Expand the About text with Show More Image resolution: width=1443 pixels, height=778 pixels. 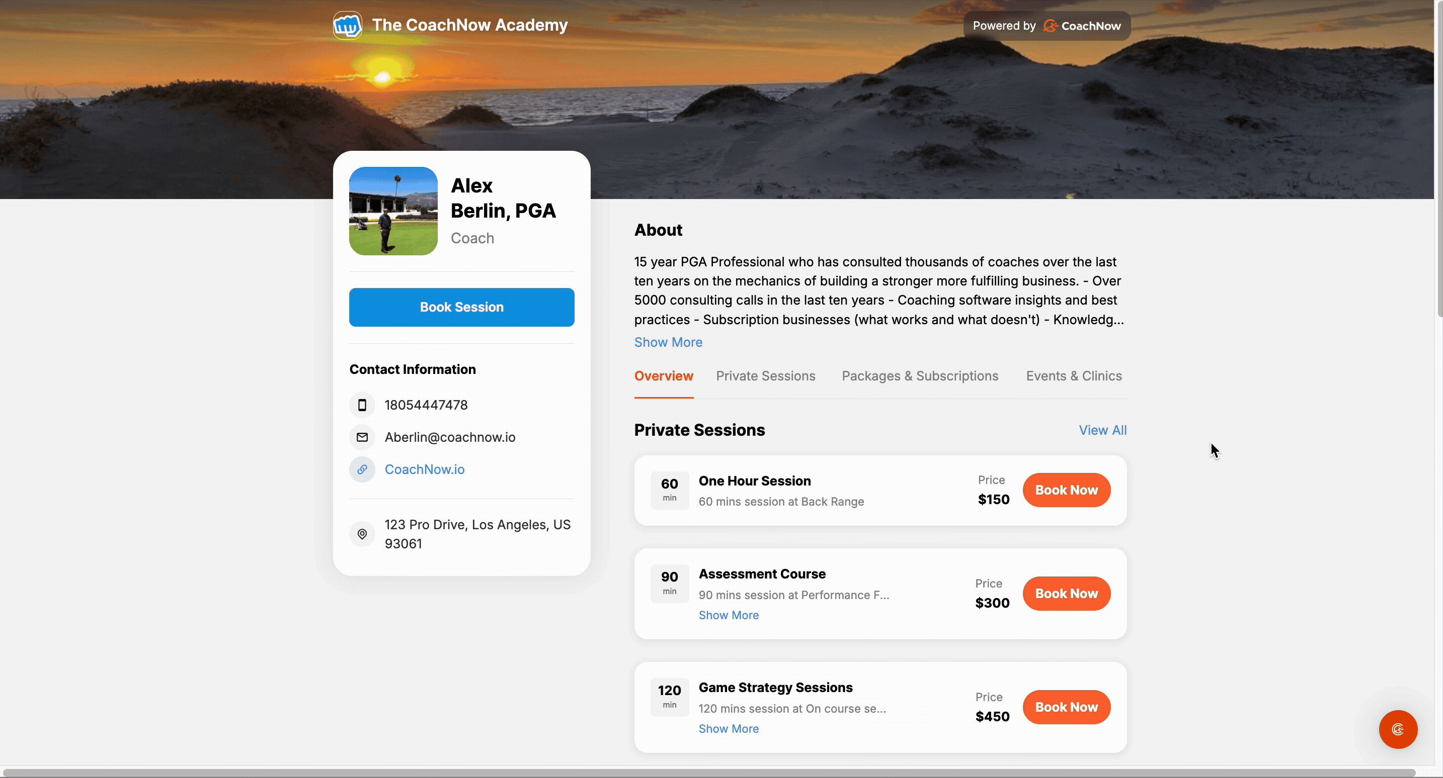[x=668, y=342]
